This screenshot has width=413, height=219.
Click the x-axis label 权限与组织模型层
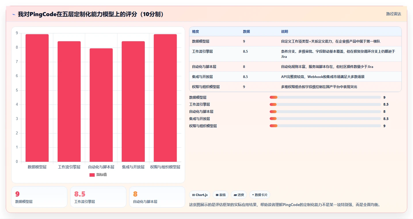165,167
